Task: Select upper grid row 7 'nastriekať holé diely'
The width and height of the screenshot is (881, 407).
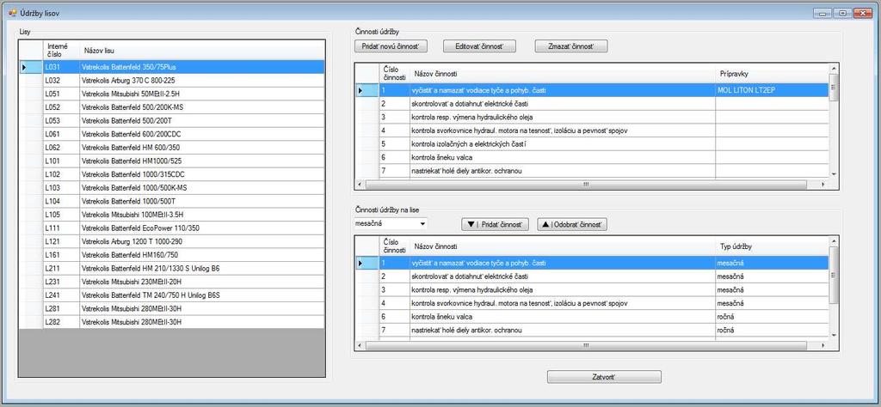Action: pyautogui.click(x=592, y=171)
